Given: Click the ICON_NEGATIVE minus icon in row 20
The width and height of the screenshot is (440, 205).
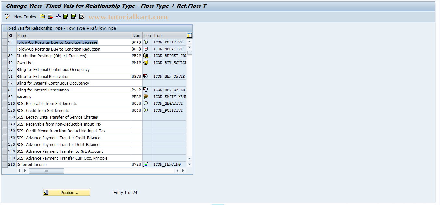Looking at the screenshot, I should coord(146,49).
